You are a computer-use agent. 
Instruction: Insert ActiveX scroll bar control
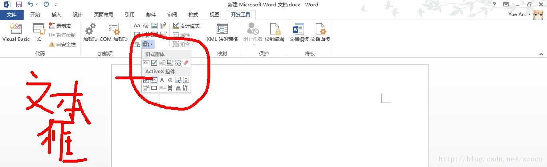(x=170, y=88)
